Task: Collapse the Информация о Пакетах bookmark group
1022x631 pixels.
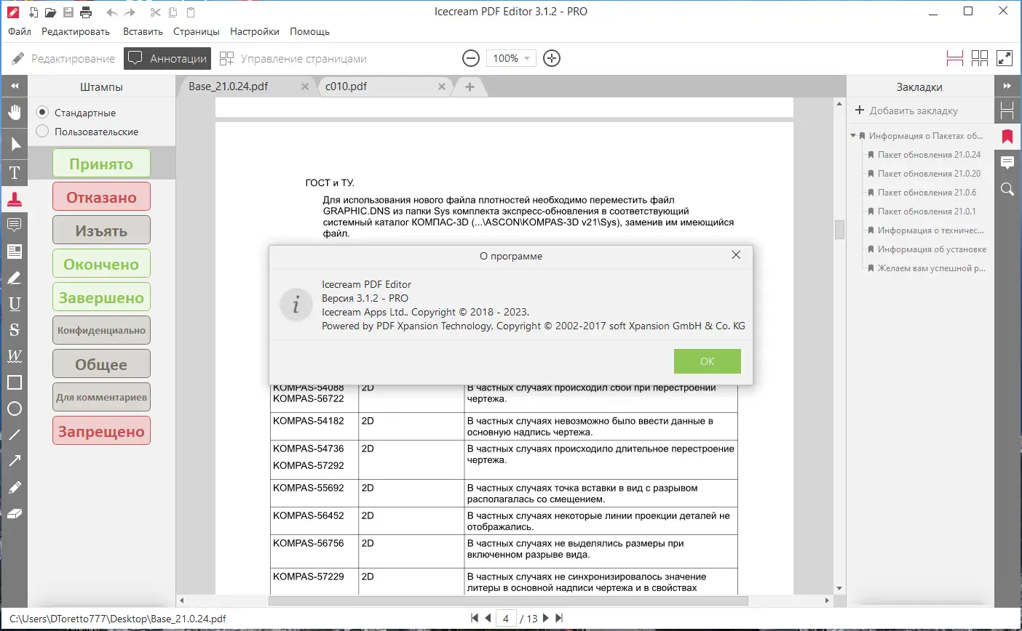Action: point(852,135)
